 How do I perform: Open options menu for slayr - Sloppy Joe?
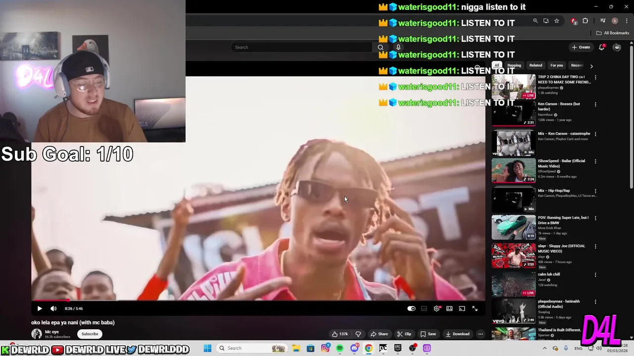pyautogui.click(x=595, y=246)
